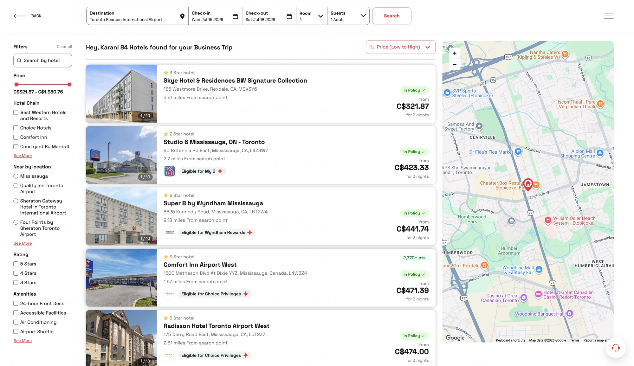Zoom in on the map
Screen dimensions: 634x366
tap(455, 53)
